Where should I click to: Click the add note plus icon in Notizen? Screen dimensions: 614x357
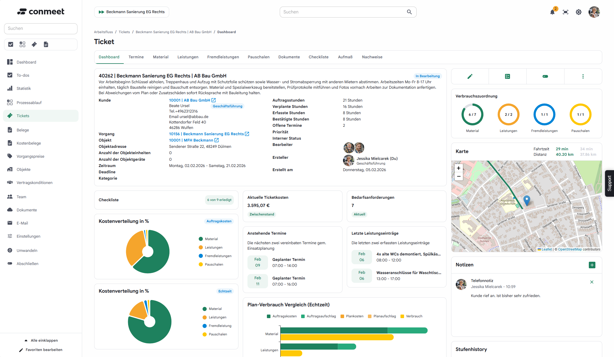592,265
